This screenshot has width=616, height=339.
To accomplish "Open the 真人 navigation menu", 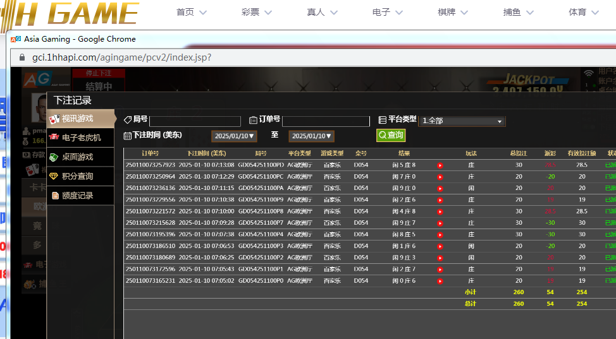I will click(322, 13).
